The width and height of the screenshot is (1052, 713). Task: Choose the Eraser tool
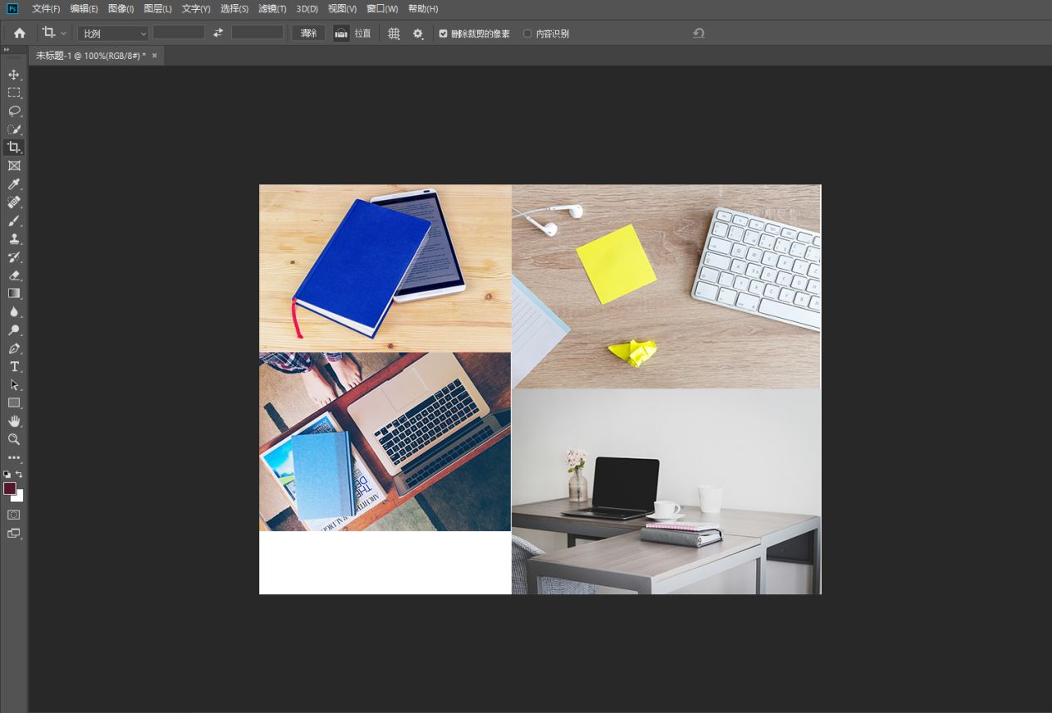(14, 276)
